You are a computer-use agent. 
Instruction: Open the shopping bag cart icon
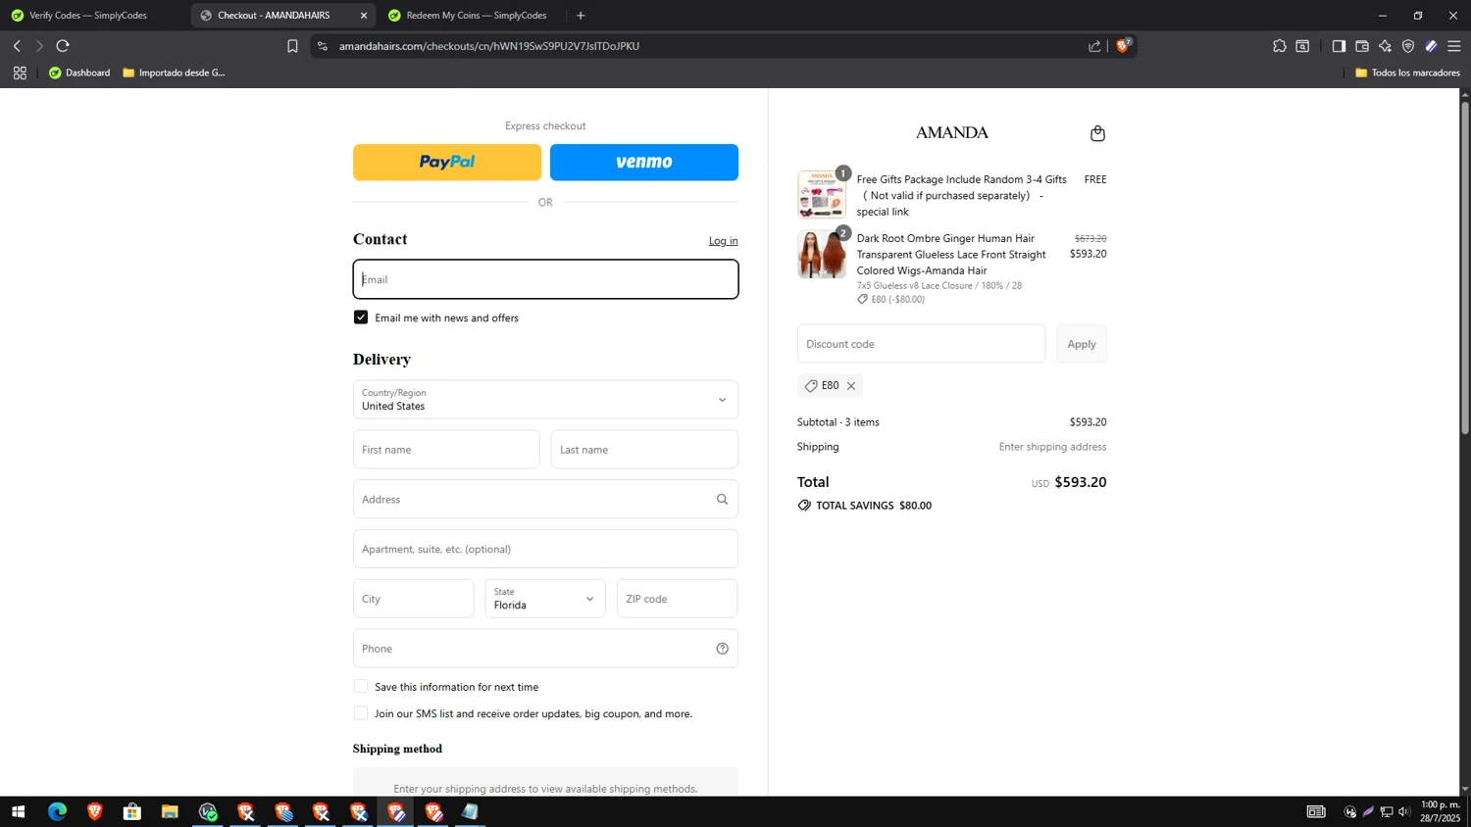pyautogui.click(x=1097, y=133)
